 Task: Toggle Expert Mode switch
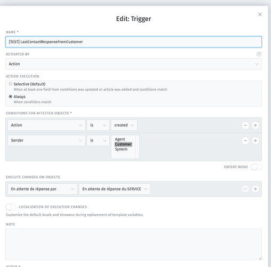coord(256,167)
